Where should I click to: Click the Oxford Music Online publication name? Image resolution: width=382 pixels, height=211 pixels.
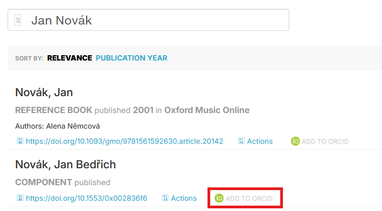pyautogui.click(x=207, y=110)
